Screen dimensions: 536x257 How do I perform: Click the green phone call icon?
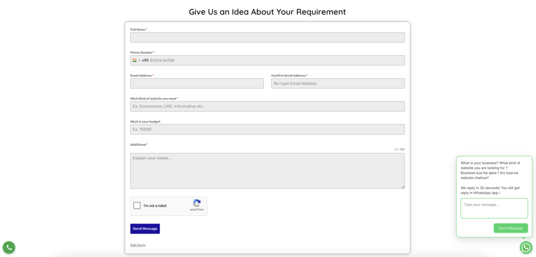[9, 247]
